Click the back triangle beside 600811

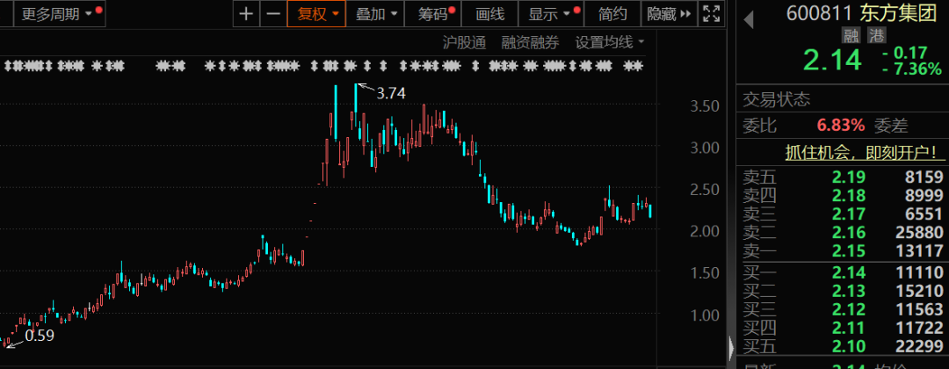(749, 19)
